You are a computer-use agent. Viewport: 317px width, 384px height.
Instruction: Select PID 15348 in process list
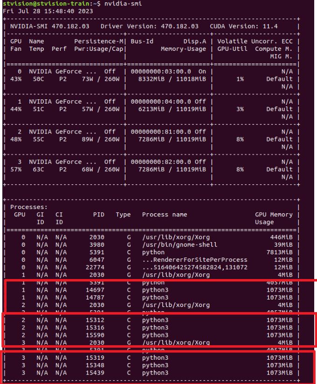[x=95, y=365]
